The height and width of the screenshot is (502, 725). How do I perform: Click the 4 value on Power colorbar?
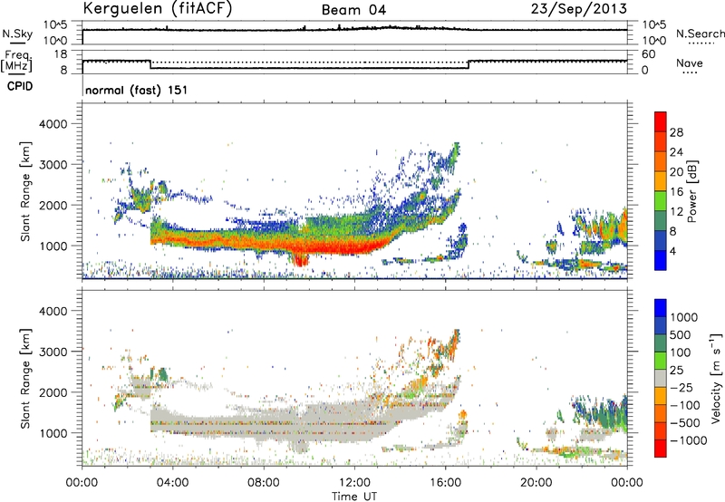click(x=672, y=251)
